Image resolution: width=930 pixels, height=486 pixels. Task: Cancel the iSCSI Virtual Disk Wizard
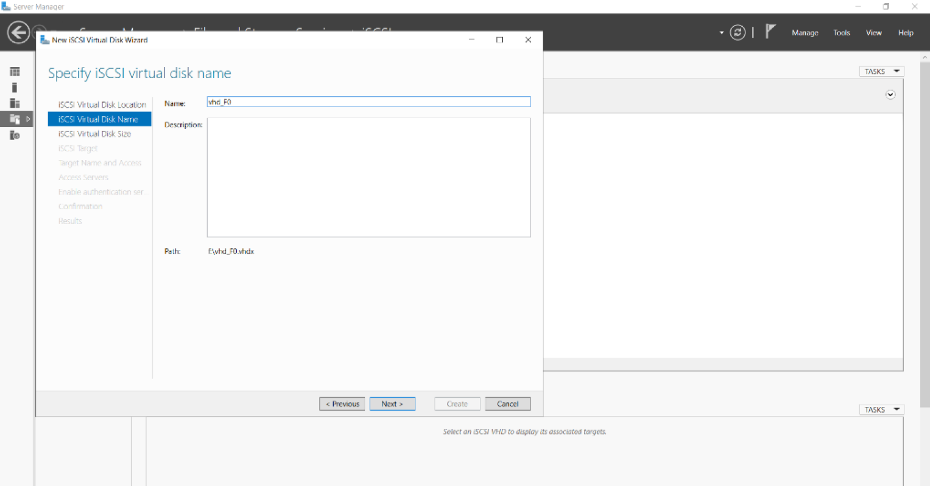pyautogui.click(x=507, y=404)
